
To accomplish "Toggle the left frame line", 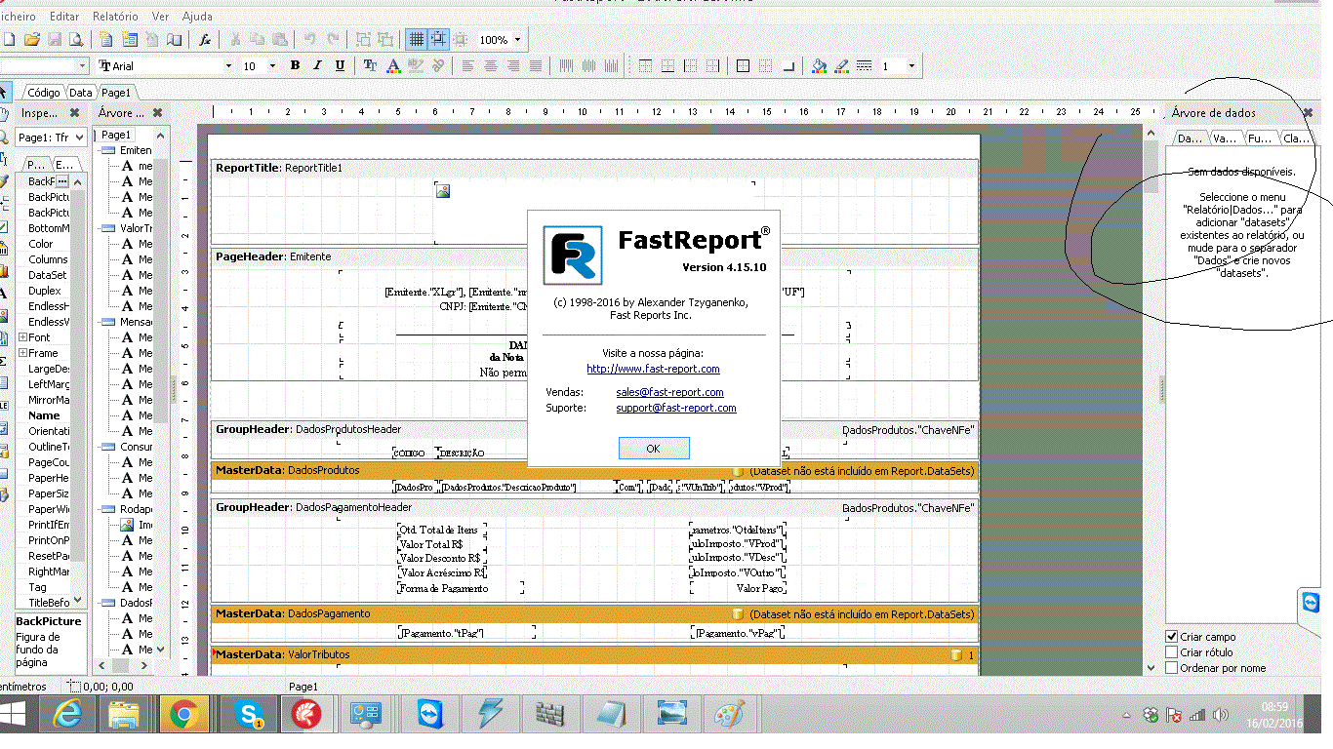I will tap(690, 65).
